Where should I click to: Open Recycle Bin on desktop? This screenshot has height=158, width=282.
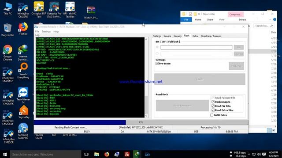pos(7,30)
